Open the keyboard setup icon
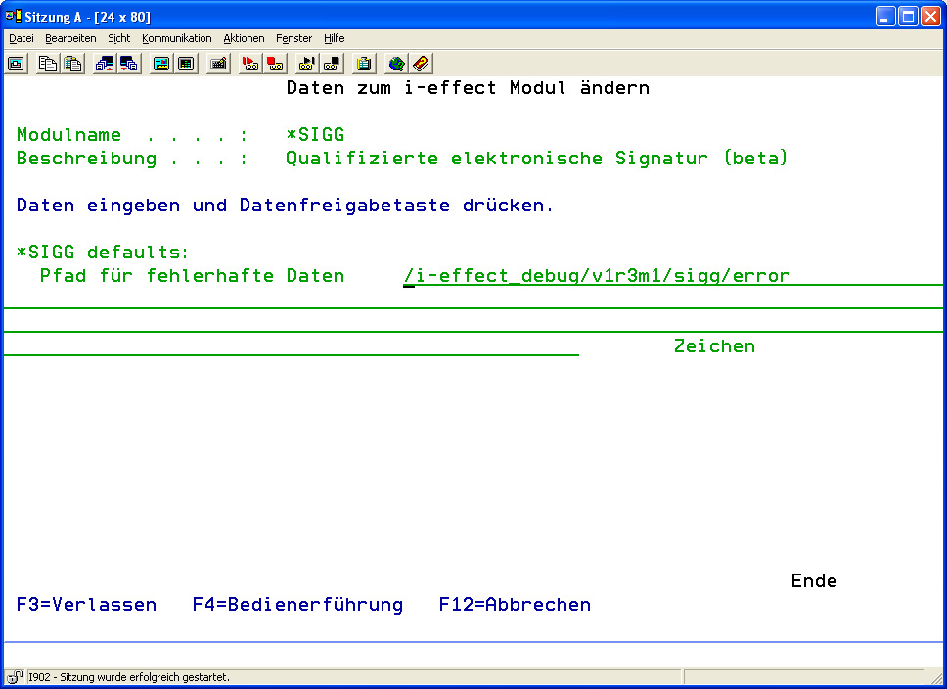The image size is (947, 689). click(x=219, y=64)
